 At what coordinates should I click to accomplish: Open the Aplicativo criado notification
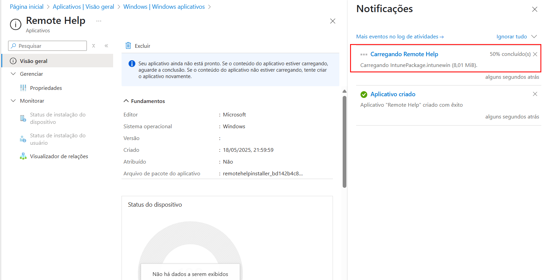coord(393,94)
